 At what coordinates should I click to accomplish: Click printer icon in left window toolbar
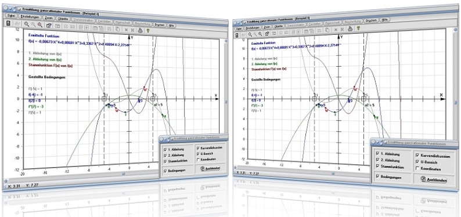coord(141,30)
